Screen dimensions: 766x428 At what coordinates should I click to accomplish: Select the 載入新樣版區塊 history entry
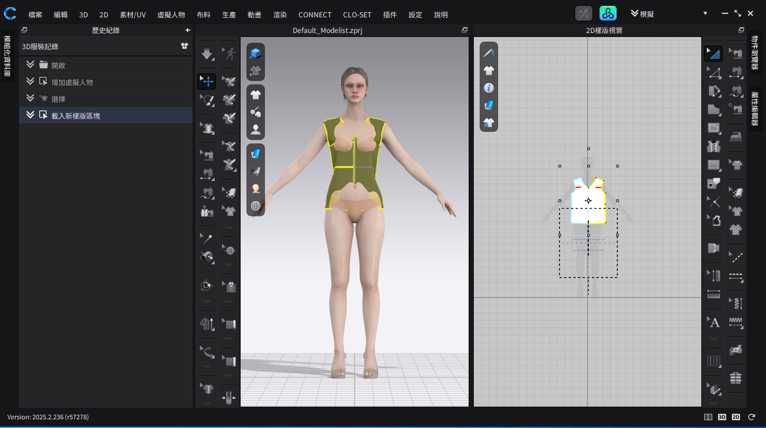[x=75, y=116]
